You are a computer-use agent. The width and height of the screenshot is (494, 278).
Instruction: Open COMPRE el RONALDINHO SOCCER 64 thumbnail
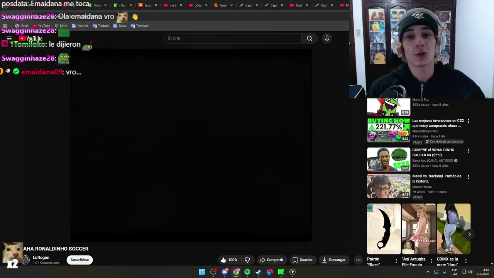tap(389, 159)
